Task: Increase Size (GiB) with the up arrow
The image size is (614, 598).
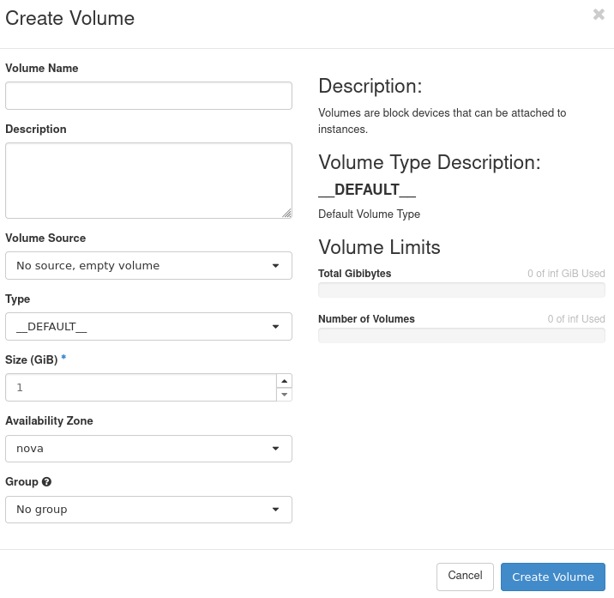Action: click(284, 381)
